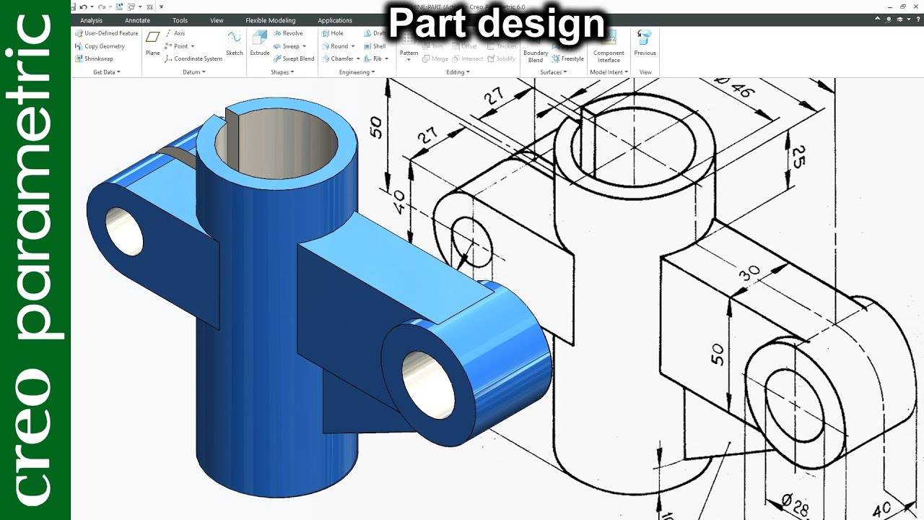This screenshot has height=520, width=924.
Task: Open the Chamfer type dropdown arrow
Action: tap(358, 59)
